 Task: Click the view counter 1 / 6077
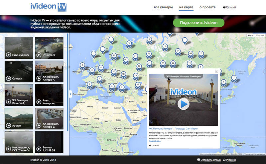tap(154, 145)
